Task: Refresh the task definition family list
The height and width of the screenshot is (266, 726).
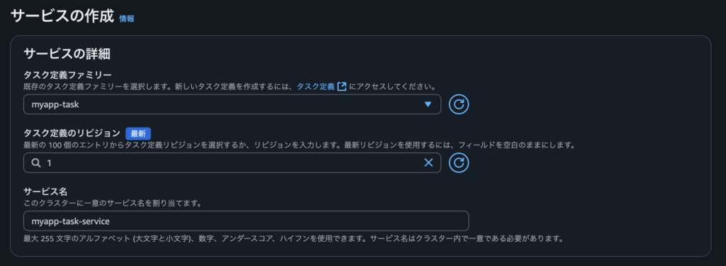Action: click(x=459, y=104)
